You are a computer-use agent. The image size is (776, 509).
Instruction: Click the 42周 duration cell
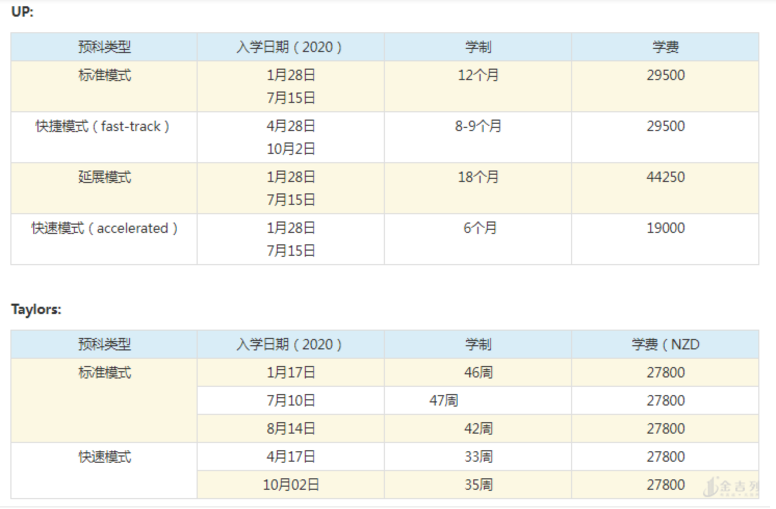[x=478, y=429]
